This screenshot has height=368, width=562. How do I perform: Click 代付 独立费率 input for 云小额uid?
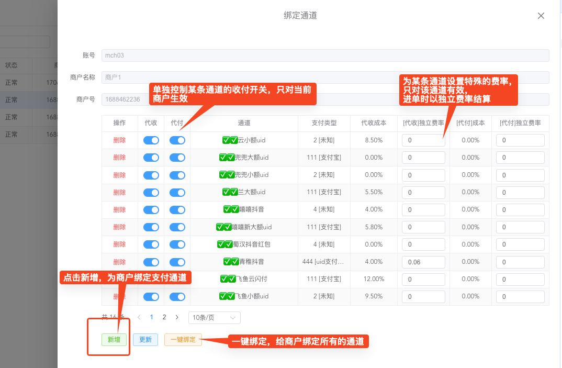tap(520, 140)
